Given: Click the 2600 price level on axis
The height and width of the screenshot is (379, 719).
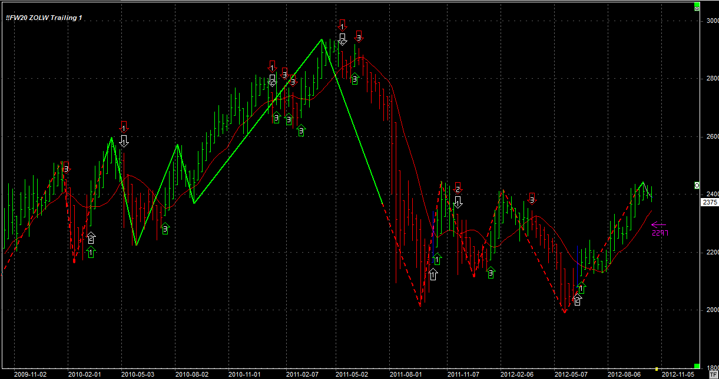Looking at the screenshot, I should click(x=712, y=136).
